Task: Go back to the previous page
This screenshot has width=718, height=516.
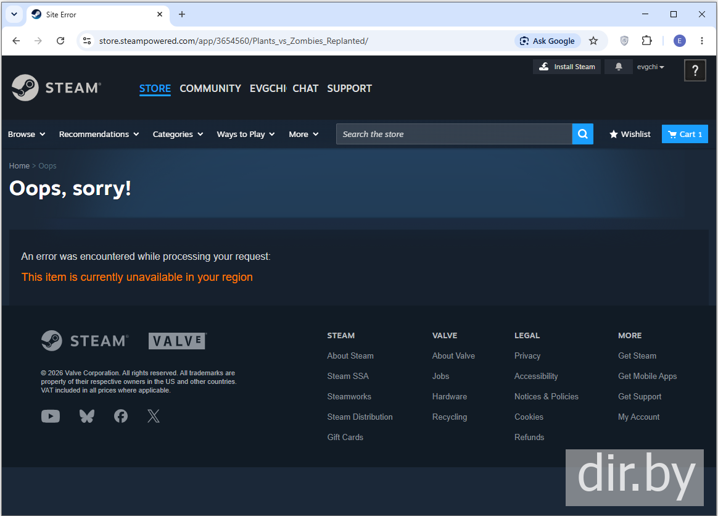Action: [16, 41]
